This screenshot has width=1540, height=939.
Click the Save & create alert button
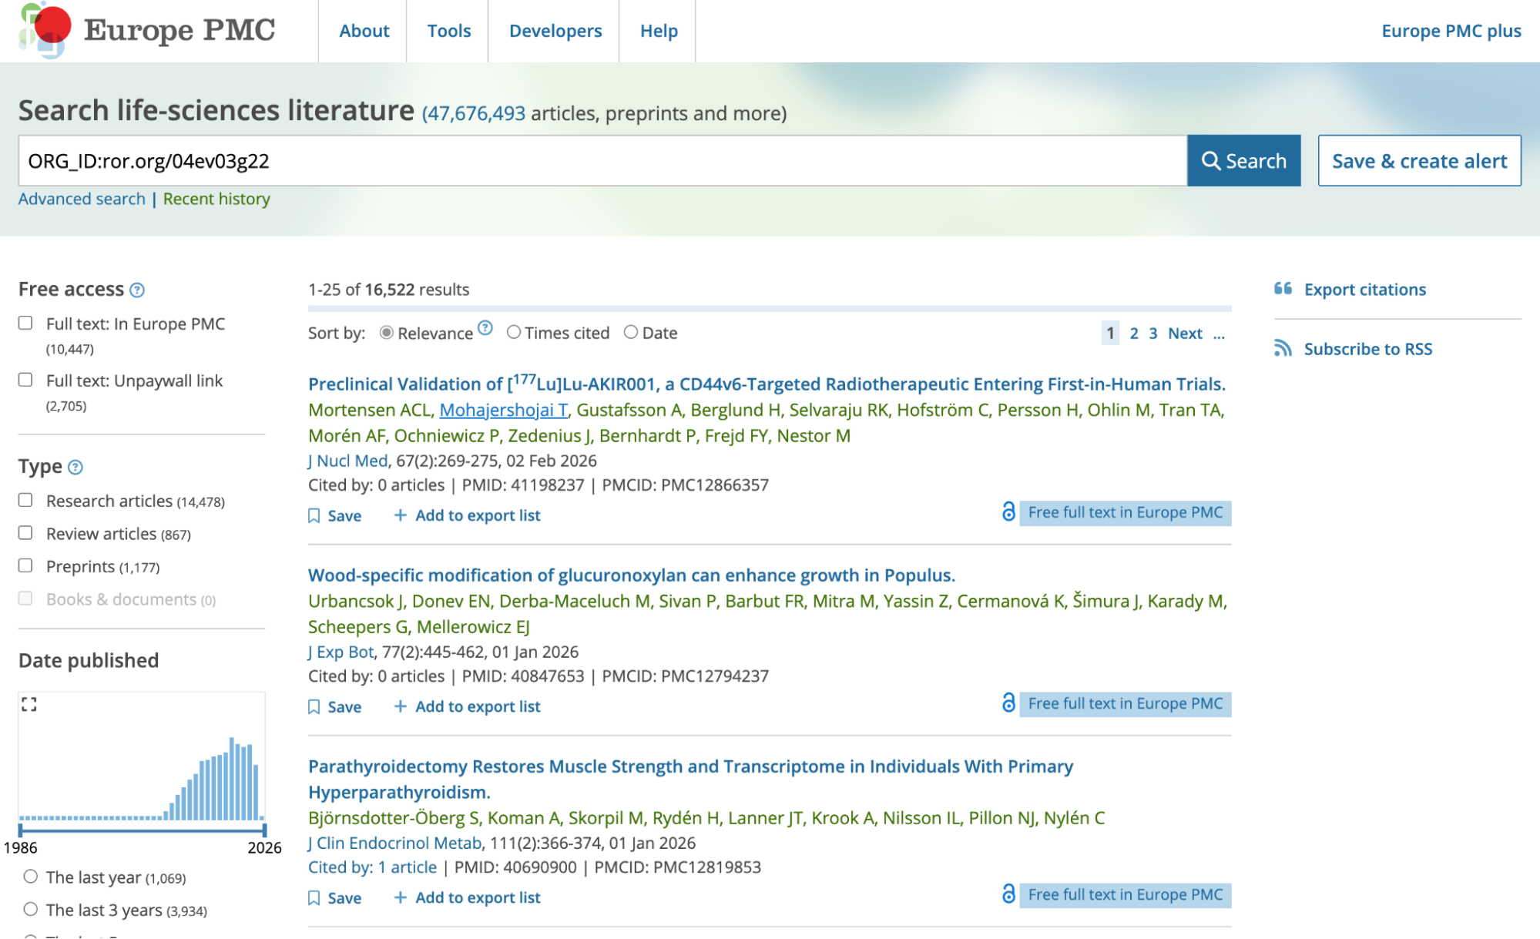(1420, 160)
